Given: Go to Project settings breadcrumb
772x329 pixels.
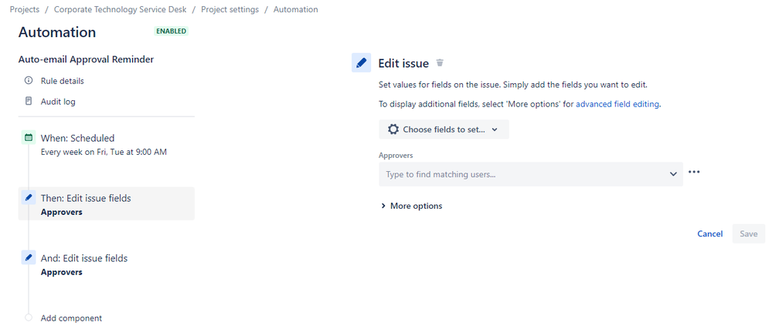Looking at the screenshot, I should (x=230, y=9).
